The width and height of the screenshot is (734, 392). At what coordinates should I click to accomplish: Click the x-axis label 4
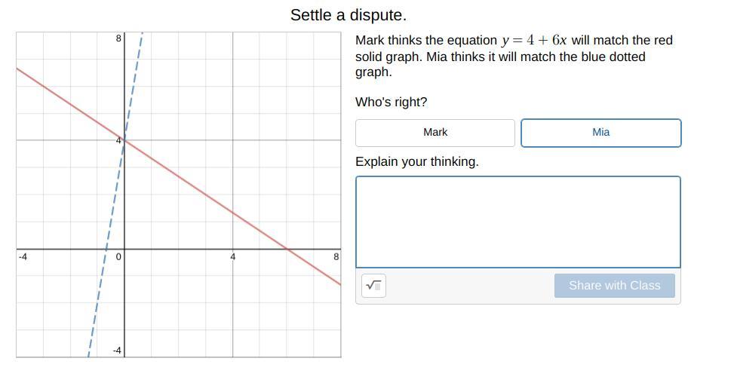[x=232, y=257]
